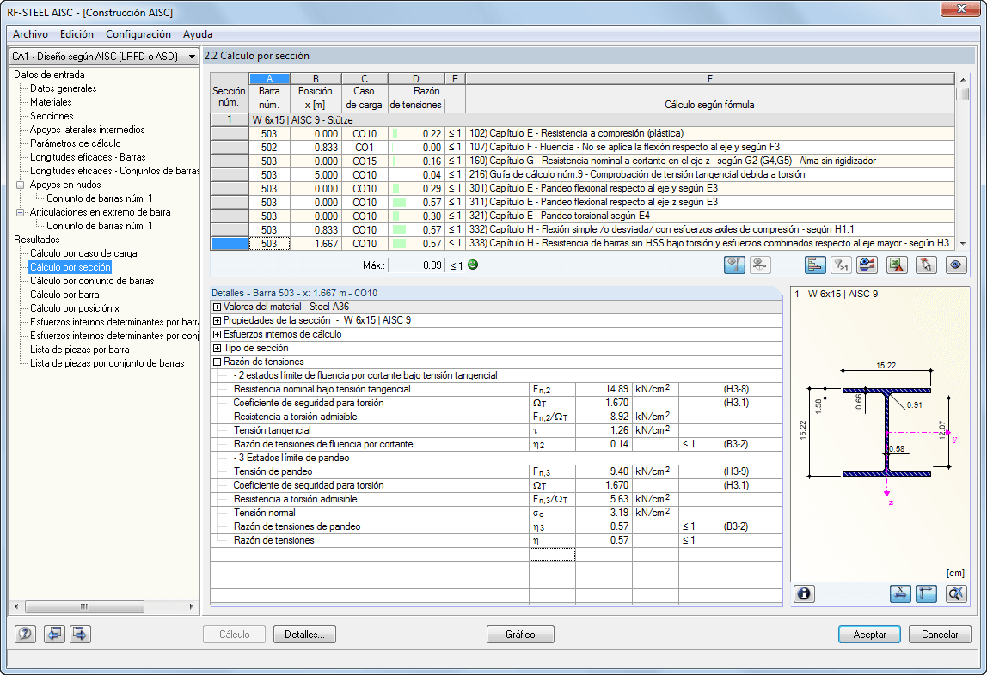This screenshot has height=675, width=987.
Task: Open the Configuración menu
Action: click(x=138, y=34)
